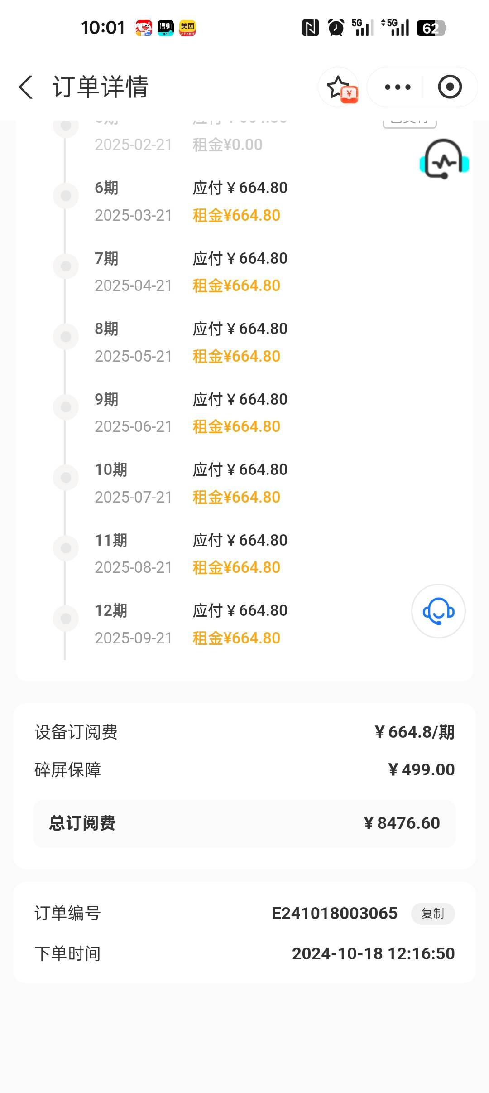Image resolution: width=489 pixels, height=1093 pixels.
Task: Tap the order number E241018003065
Action: click(334, 914)
